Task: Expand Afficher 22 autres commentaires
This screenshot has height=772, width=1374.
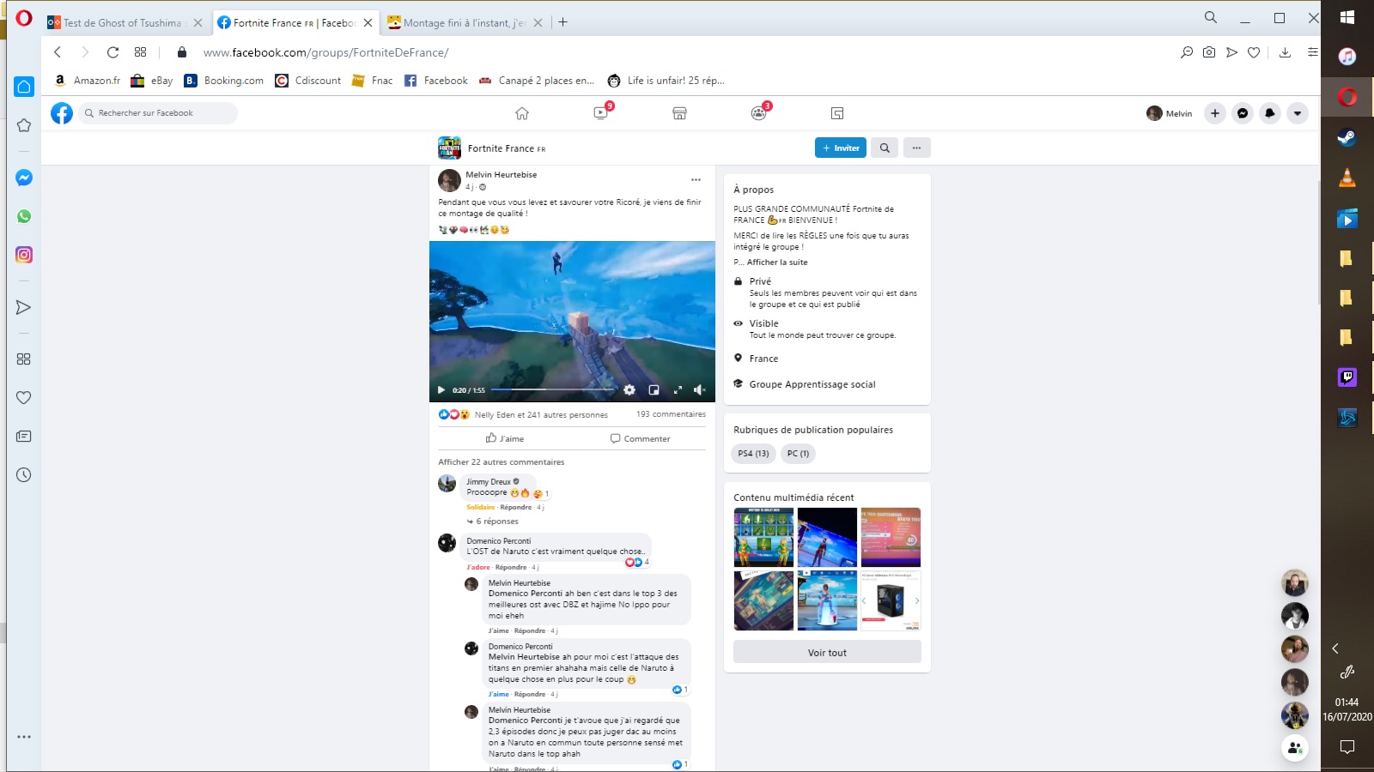Action: click(x=502, y=462)
